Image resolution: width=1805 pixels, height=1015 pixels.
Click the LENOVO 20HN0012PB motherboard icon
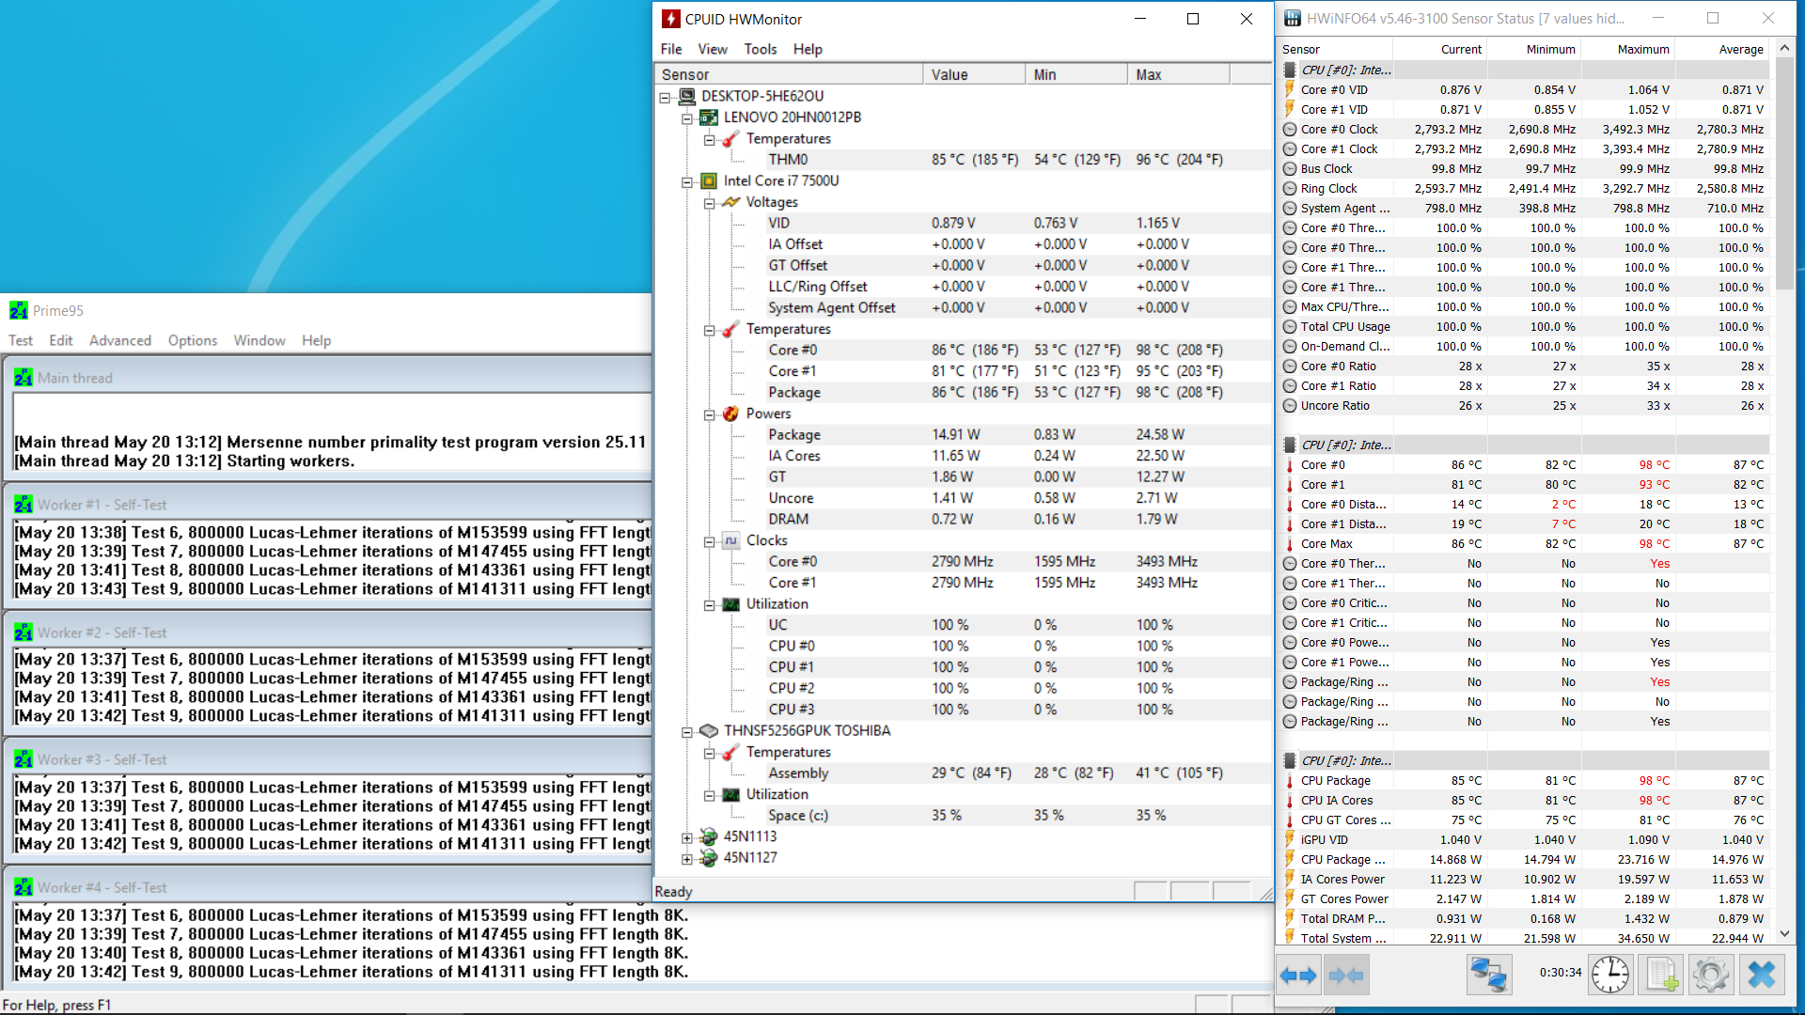click(x=709, y=117)
